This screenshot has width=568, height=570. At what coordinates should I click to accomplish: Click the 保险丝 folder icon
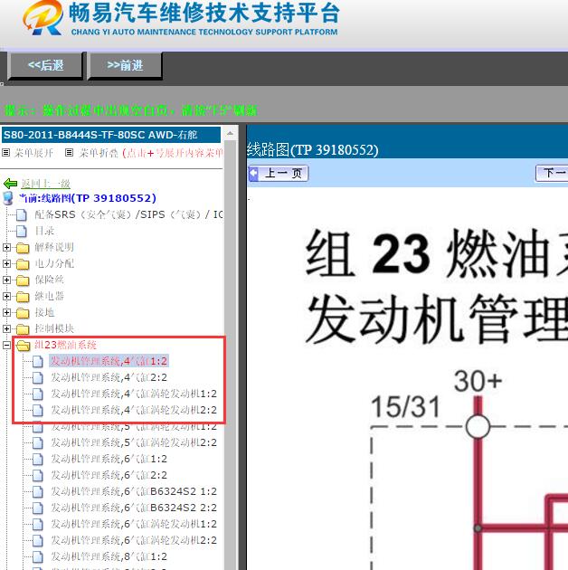23,280
